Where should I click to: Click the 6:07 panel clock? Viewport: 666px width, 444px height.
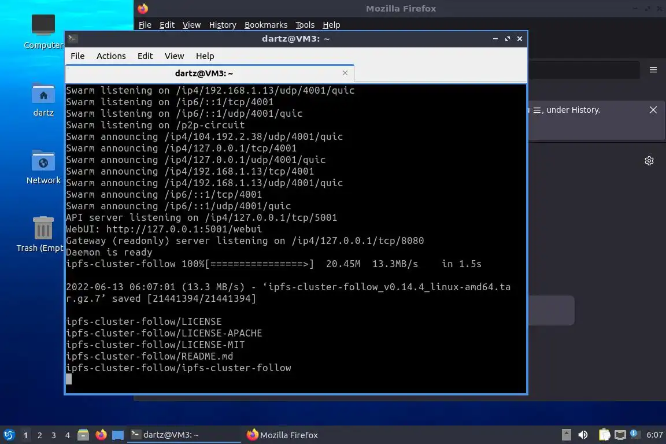(654, 435)
